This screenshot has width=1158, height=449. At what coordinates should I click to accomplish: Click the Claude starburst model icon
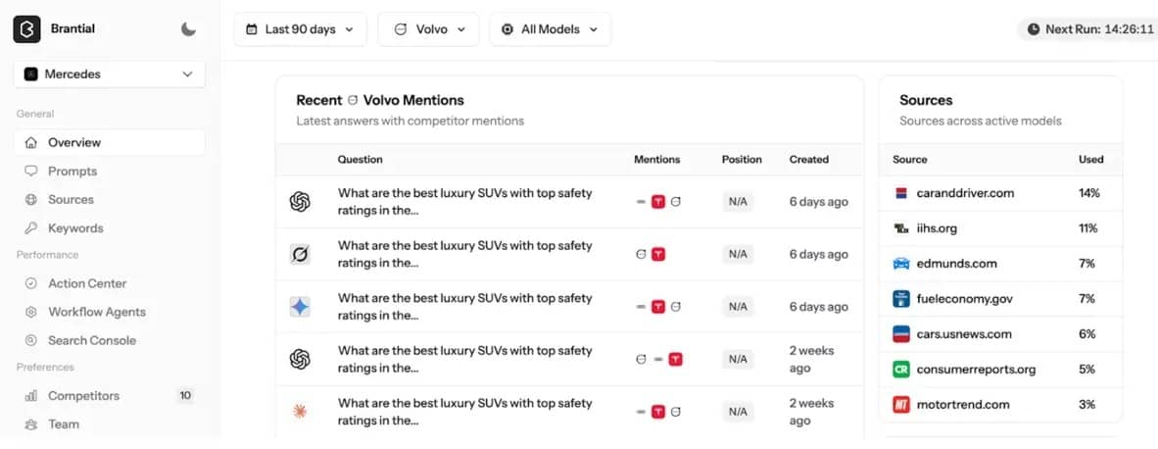pos(300,412)
